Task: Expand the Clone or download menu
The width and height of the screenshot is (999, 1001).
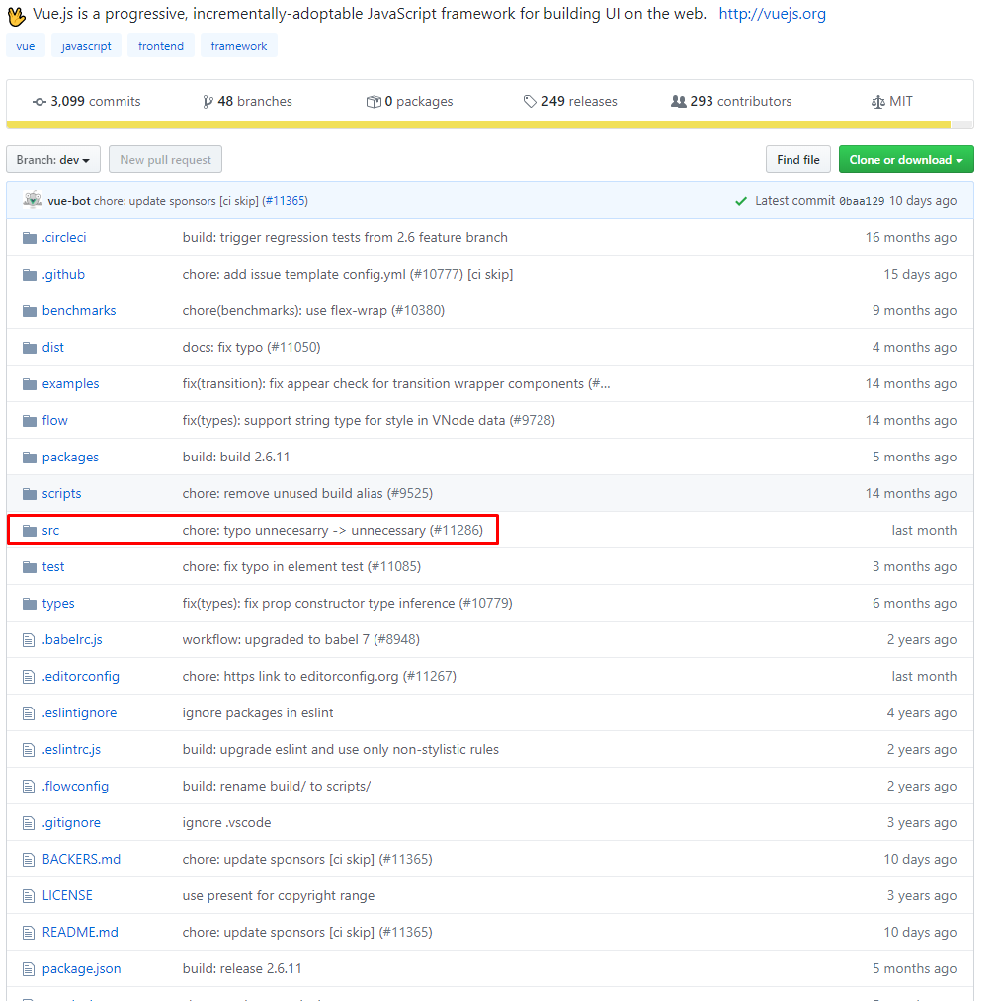Action: [906, 160]
